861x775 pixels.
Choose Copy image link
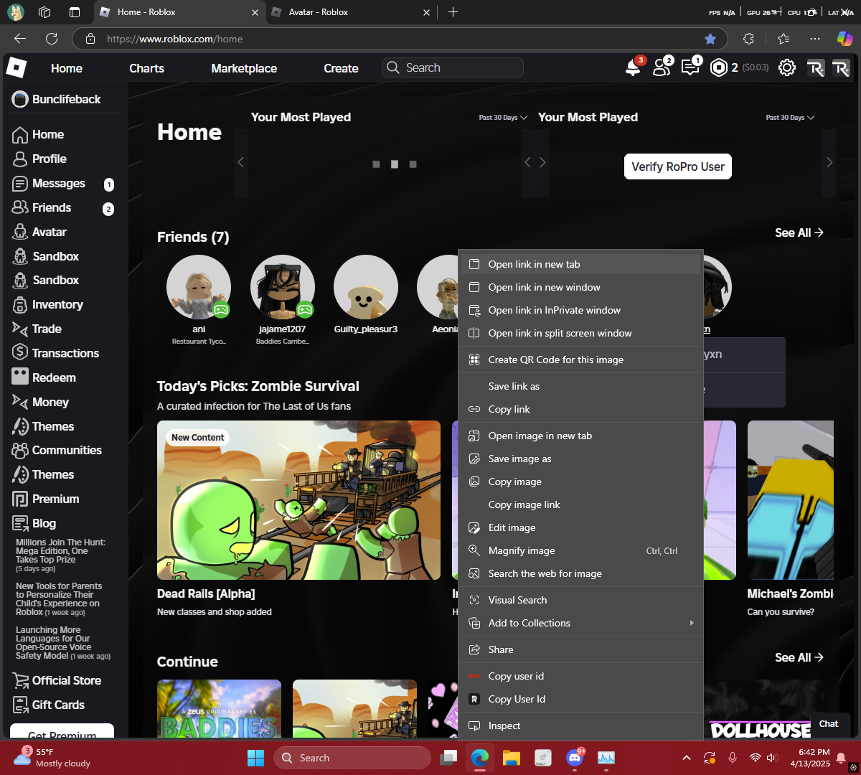pos(580,504)
